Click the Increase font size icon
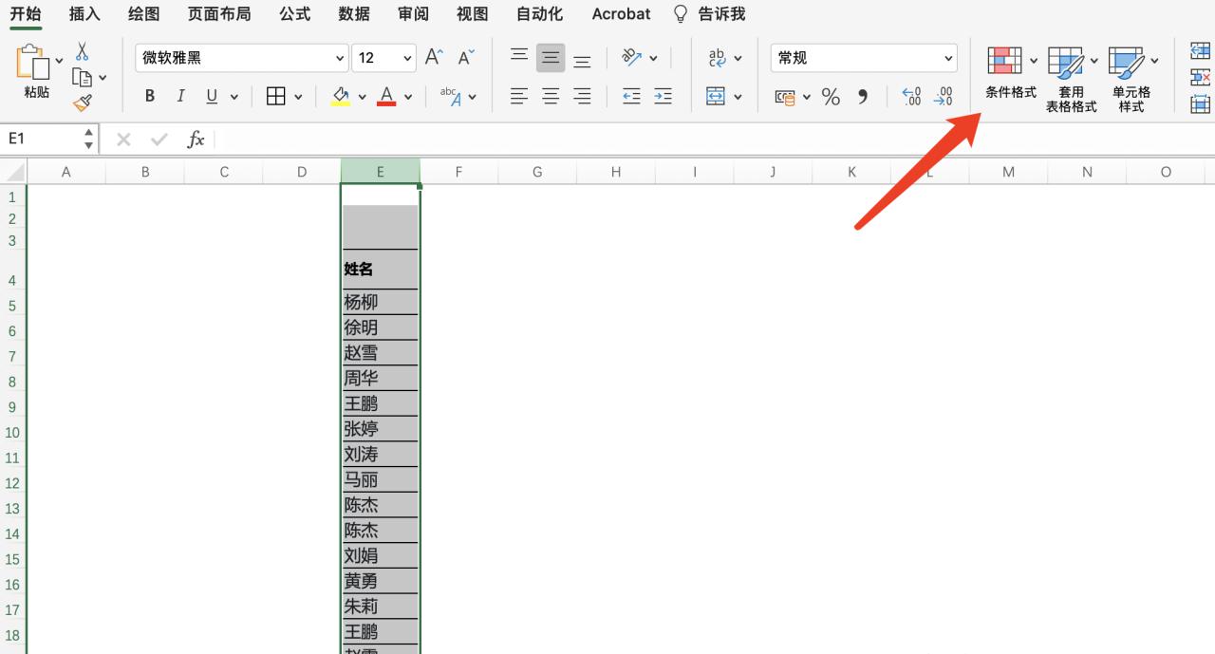This screenshot has width=1215, height=654. (434, 57)
